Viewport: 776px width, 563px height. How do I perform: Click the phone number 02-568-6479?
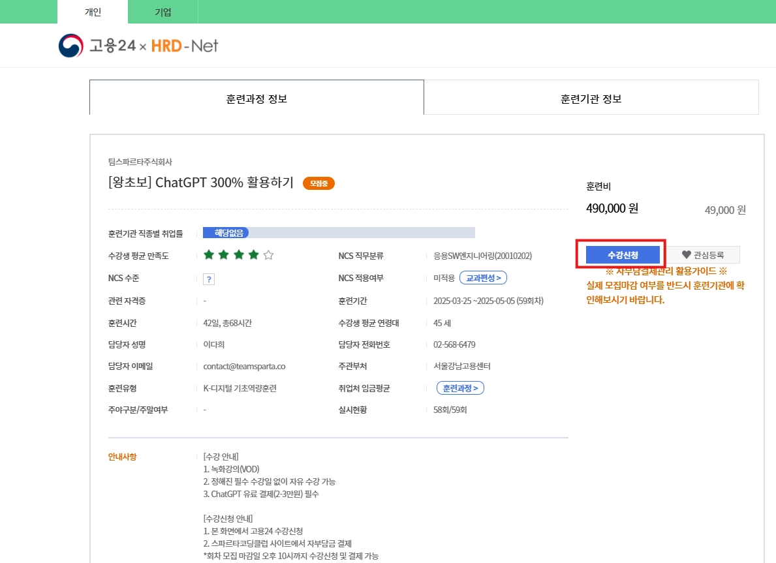(454, 345)
